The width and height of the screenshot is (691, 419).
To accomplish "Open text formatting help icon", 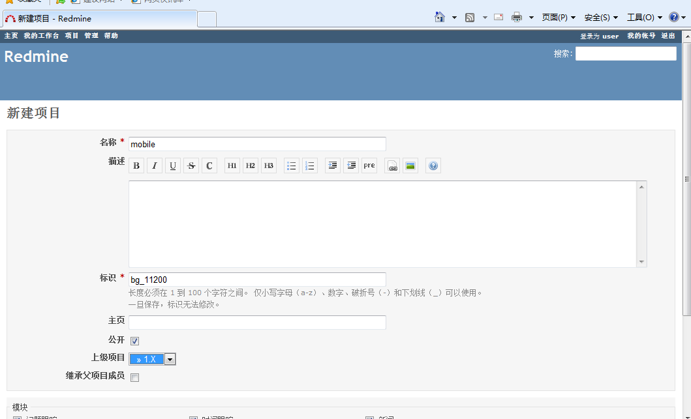I will 433,166.
